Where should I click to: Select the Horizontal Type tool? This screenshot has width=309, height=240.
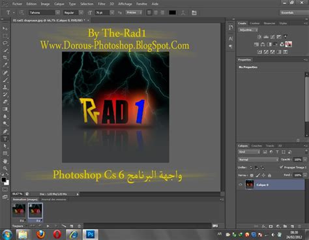pyautogui.click(x=5, y=139)
